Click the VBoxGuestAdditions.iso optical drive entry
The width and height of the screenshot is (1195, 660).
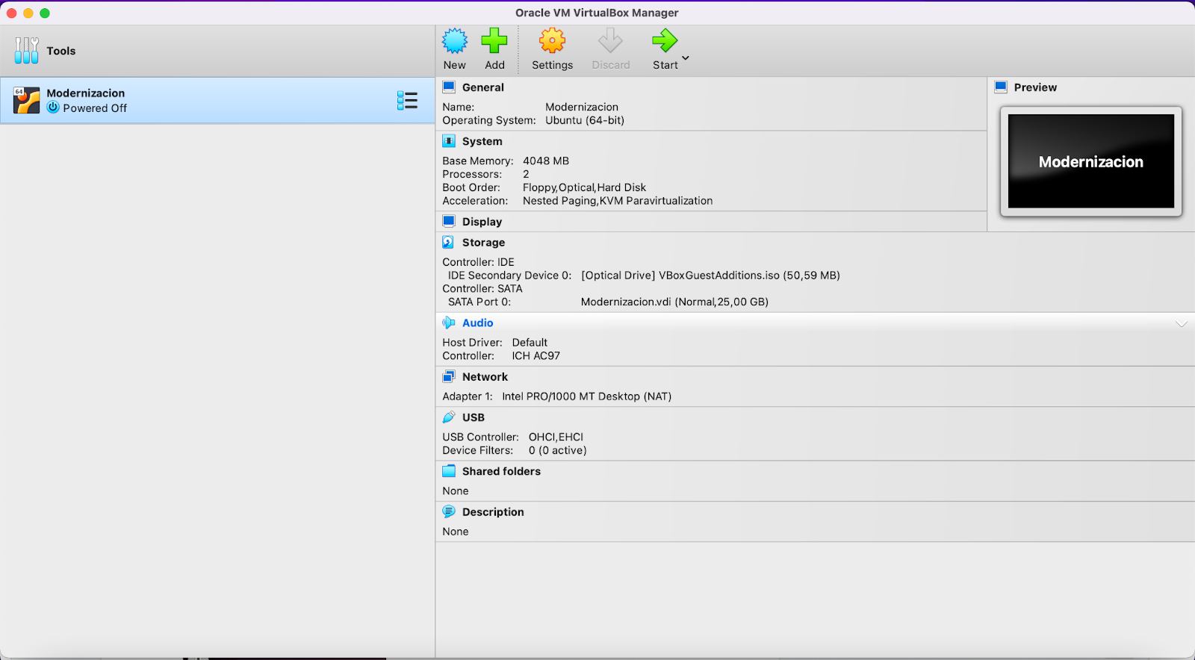click(x=710, y=275)
